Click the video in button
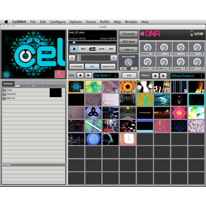 pos(129,49)
